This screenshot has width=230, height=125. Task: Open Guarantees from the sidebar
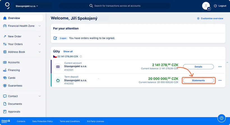[x=15, y=86]
